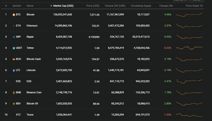Click Litecoin volume 1,440,174,181
This screenshot has width=212, height=121.
(116, 70)
